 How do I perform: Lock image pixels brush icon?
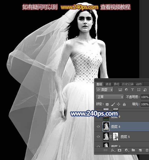point(113,104)
